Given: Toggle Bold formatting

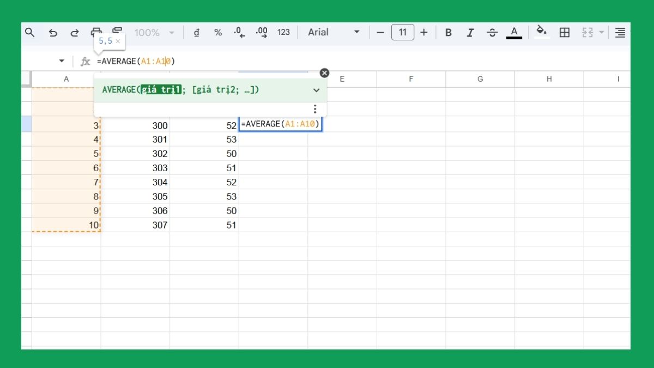Looking at the screenshot, I should point(448,32).
